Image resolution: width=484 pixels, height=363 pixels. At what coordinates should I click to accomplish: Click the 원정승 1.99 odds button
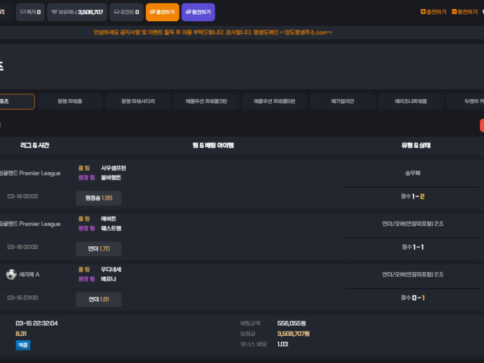[x=99, y=198]
